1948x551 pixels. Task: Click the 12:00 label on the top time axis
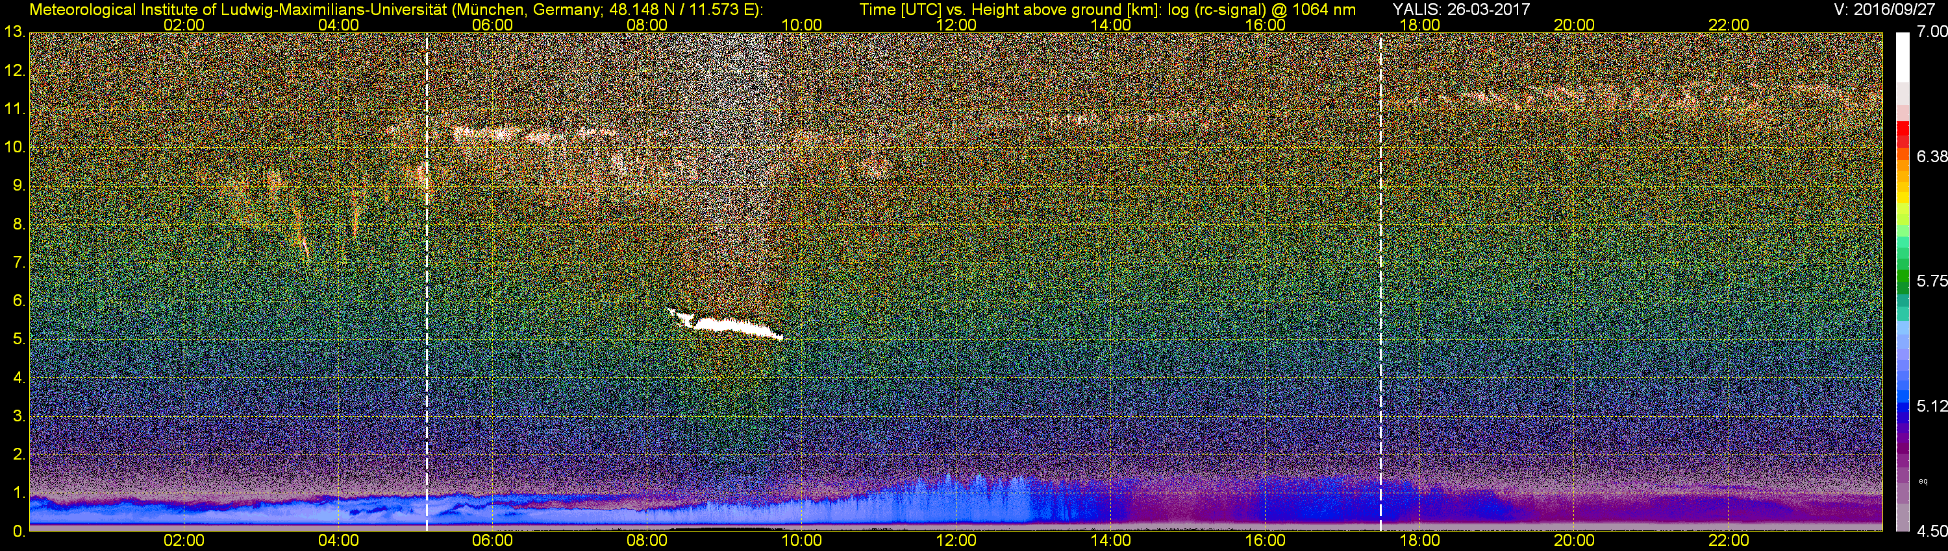[x=956, y=25]
